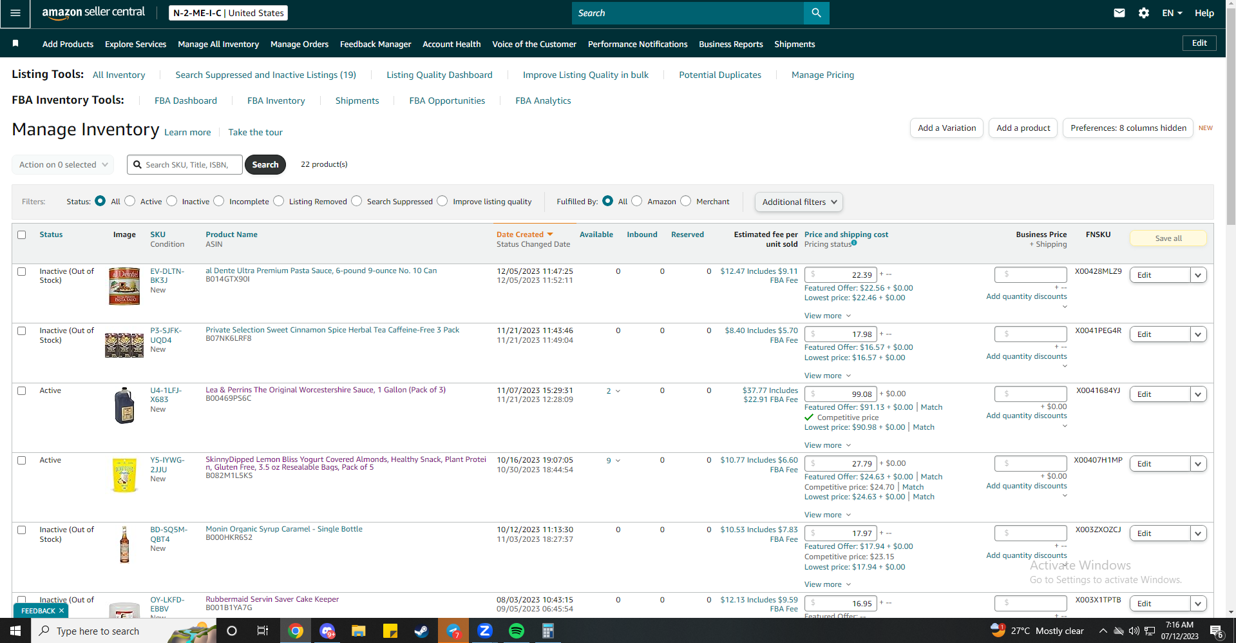Tick the select-all checkbox in table header

(x=22, y=235)
